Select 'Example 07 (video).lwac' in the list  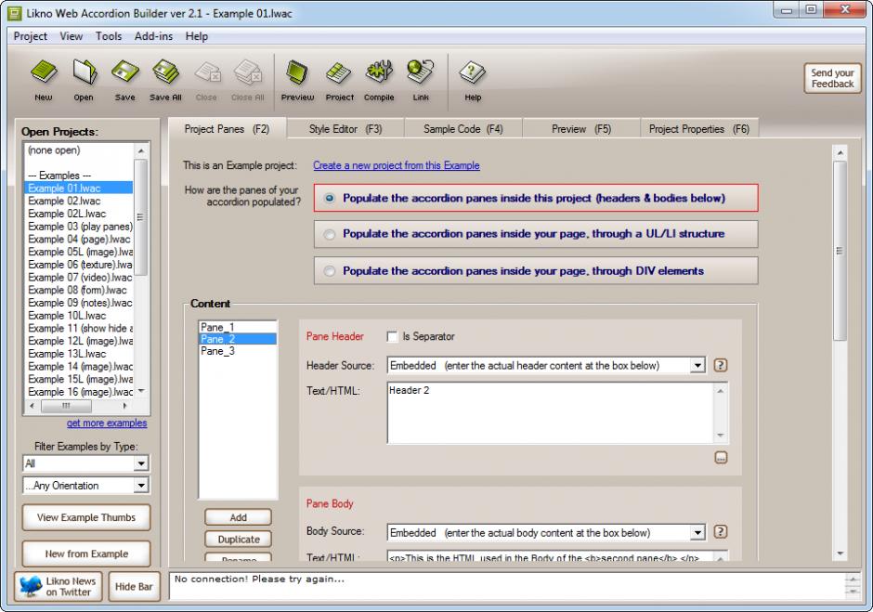tap(79, 278)
